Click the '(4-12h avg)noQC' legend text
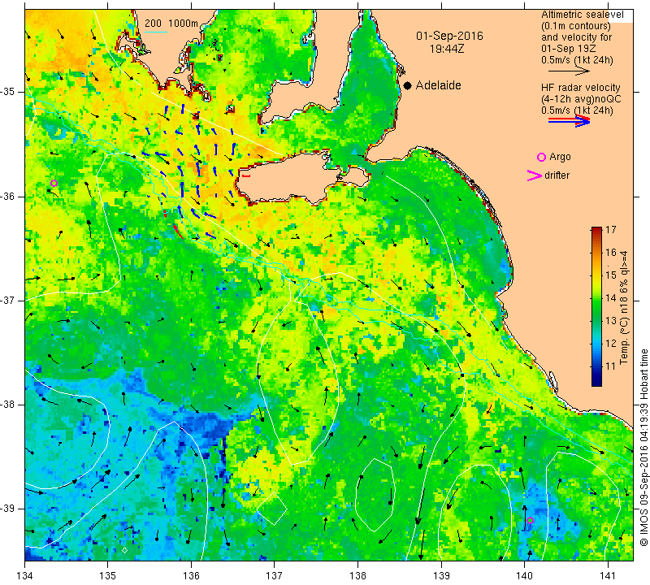The height and width of the screenshot is (585, 650). [581, 99]
